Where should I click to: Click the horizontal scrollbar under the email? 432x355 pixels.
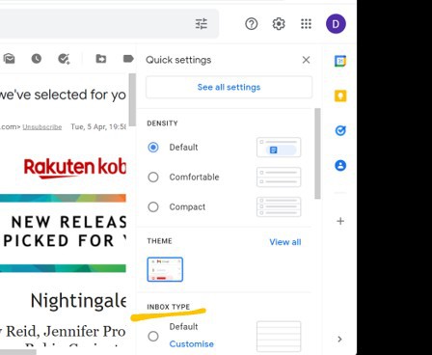(18, 352)
